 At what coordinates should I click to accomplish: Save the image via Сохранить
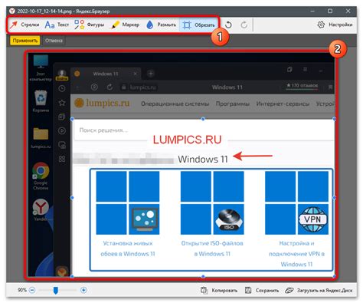coord(262,290)
